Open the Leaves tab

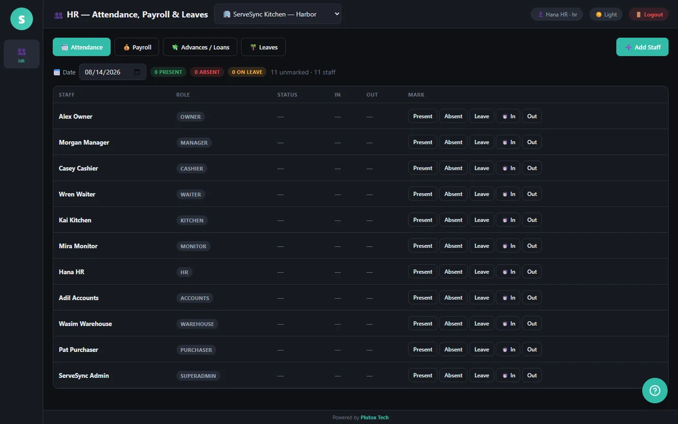pyautogui.click(x=263, y=47)
